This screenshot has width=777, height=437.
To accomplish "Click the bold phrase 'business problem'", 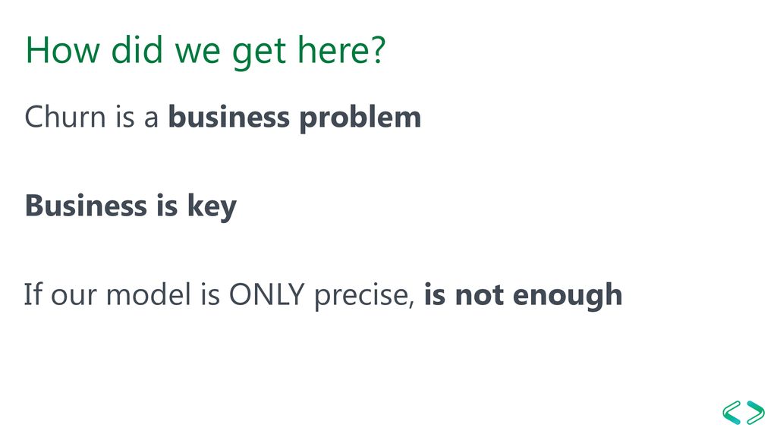I will coord(295,118).
